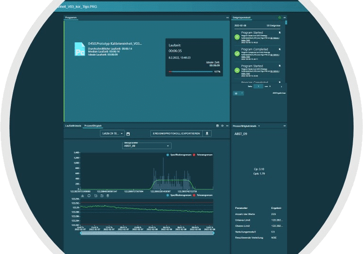The image size is (363, 254).
Task: Open the machine link in the fully visible Program Completed event
Action: [275, 55]
